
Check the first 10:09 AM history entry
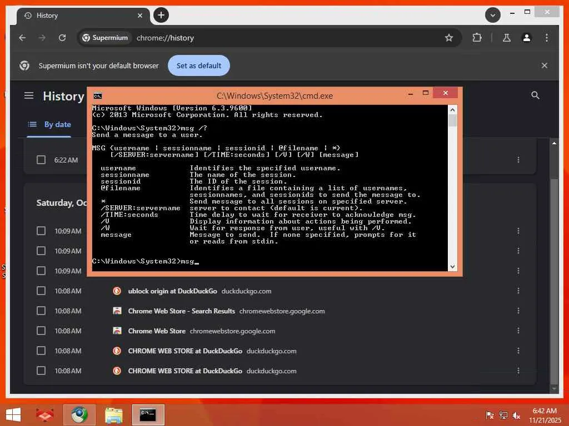[41, 231]
